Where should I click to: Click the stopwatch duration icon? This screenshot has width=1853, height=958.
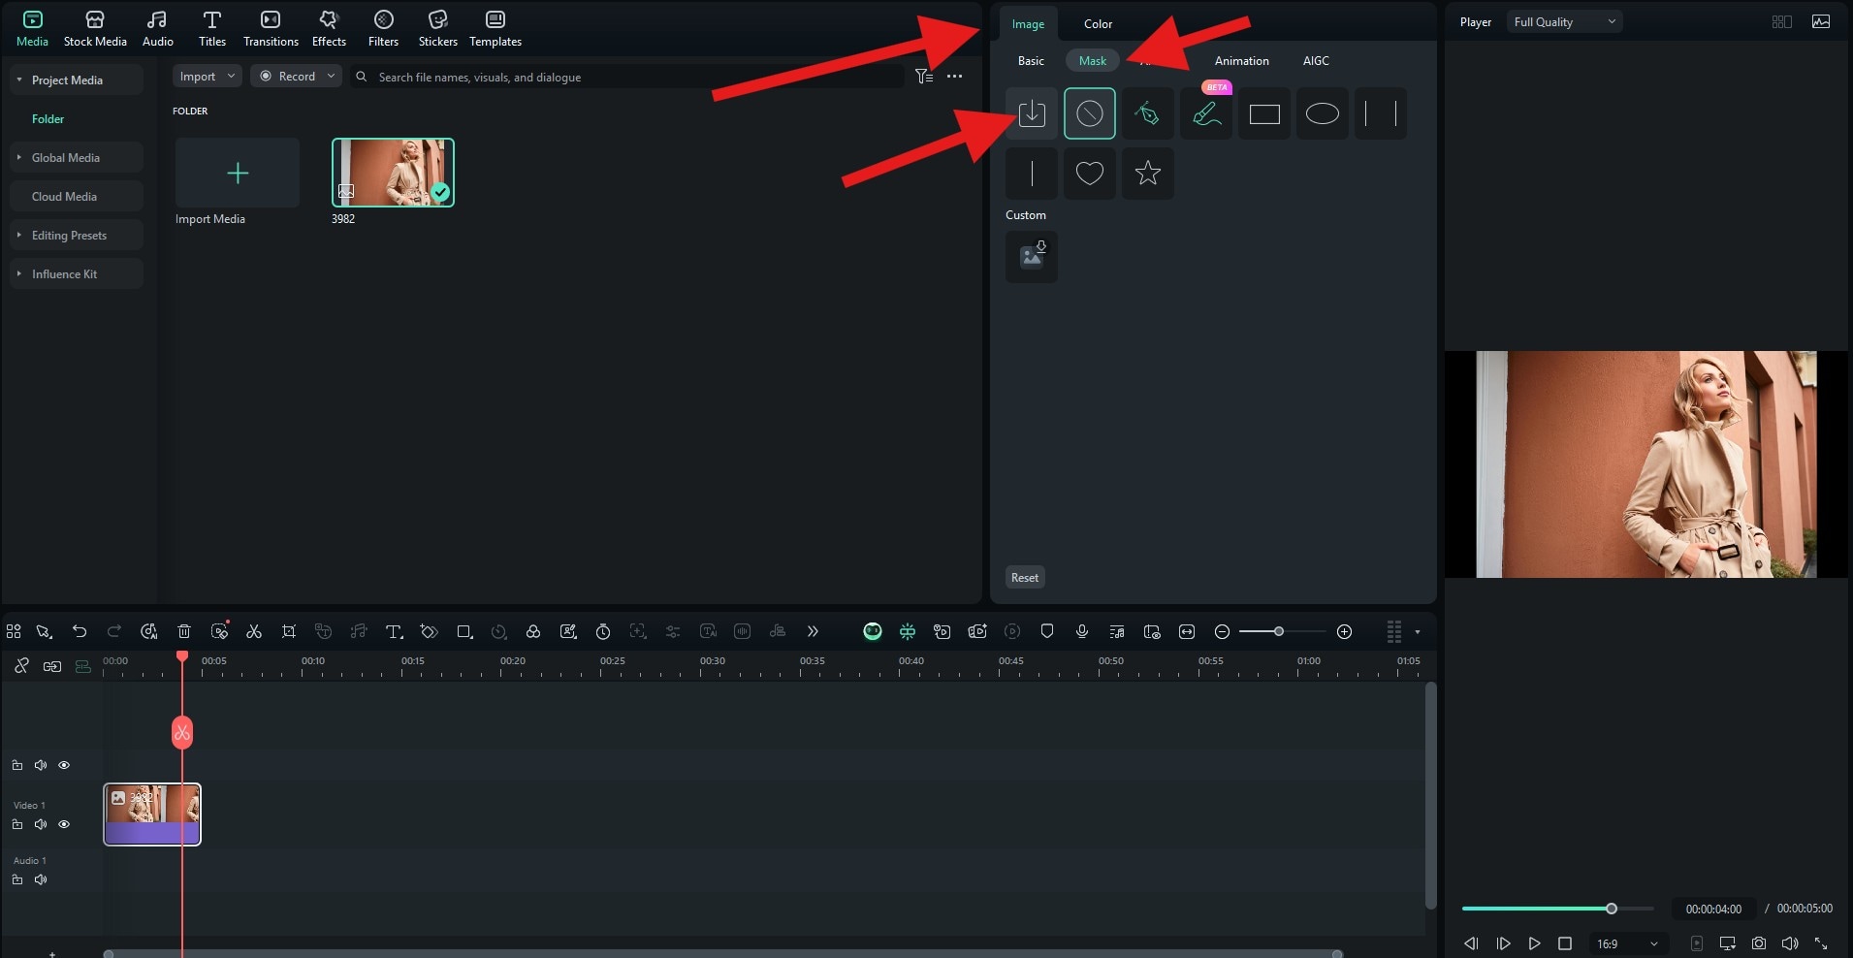pyautogui.click(x=603, y=631)
